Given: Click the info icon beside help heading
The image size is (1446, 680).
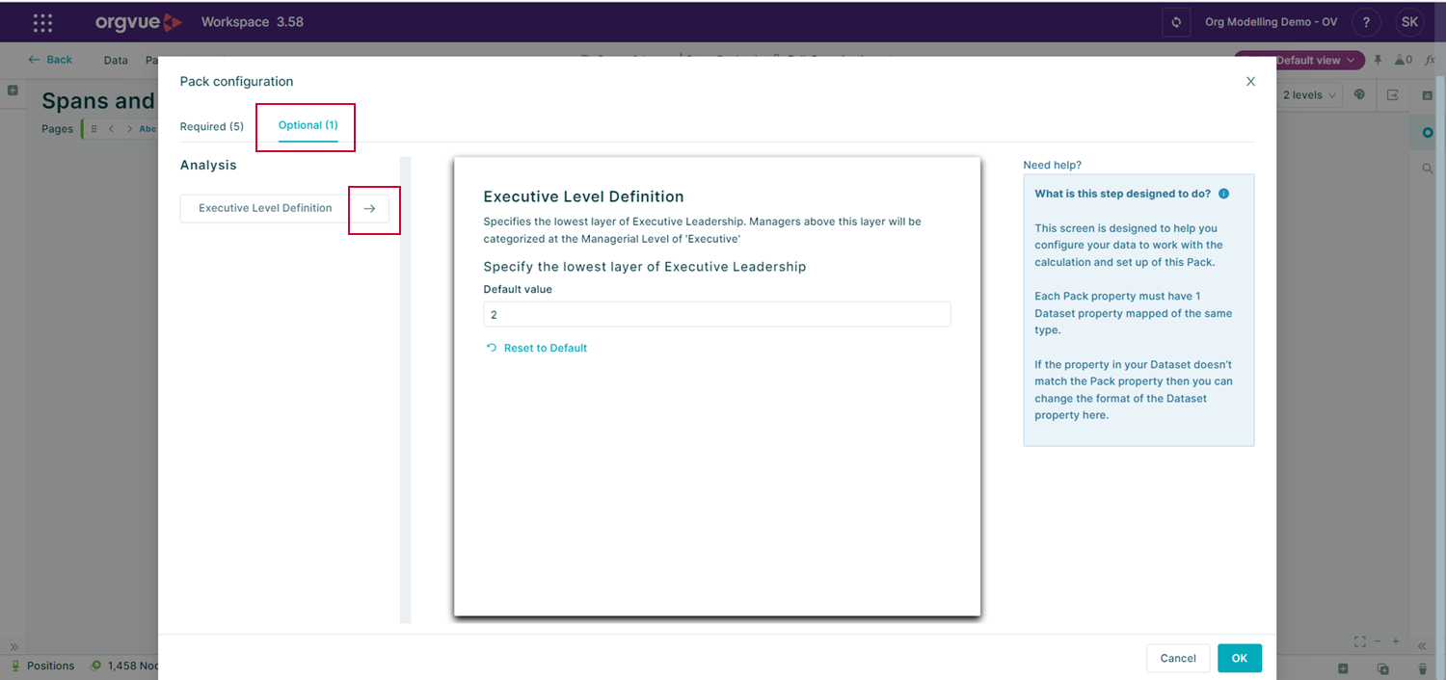Looking at the screenshot, I should [x=1223, y=194].
